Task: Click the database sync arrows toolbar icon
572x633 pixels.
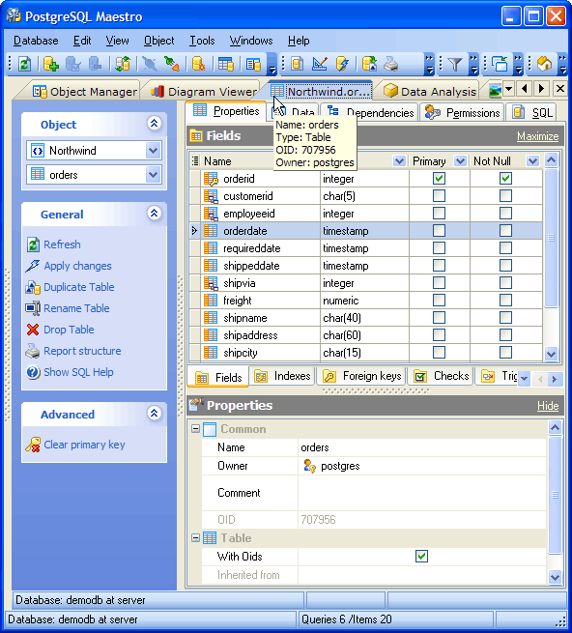Action: [x=123, y=64]
